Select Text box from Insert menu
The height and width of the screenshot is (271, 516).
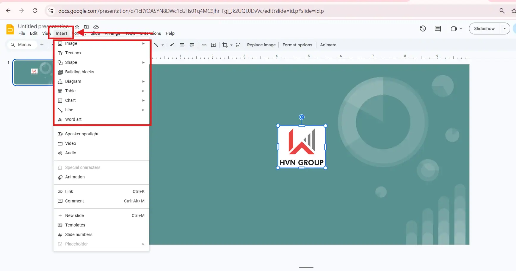[x=73, y=53]
